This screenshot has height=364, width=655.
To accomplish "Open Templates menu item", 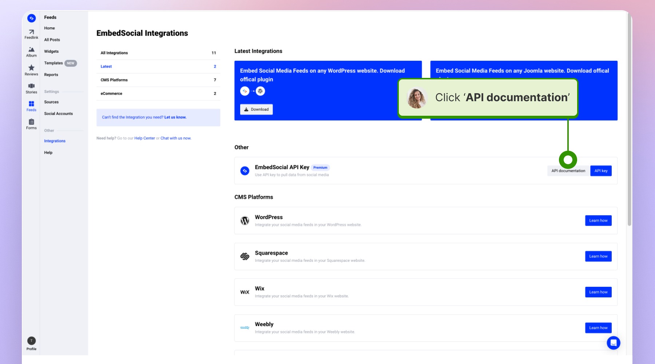I will click(53, 63).
